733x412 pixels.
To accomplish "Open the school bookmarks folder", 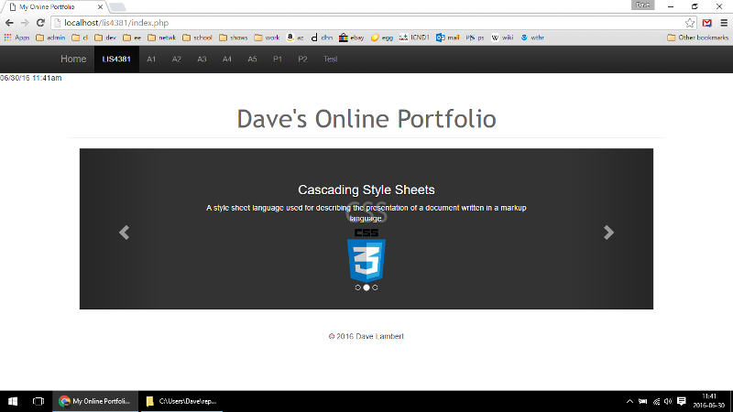I will click(197, 38).
